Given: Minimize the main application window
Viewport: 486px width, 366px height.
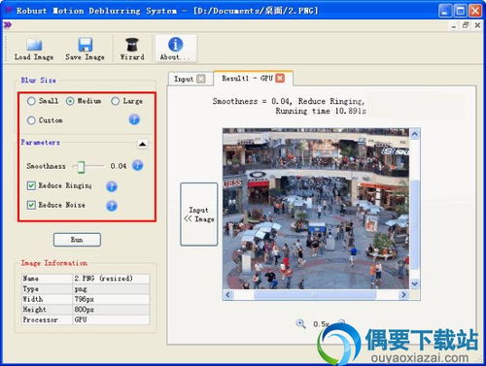Looking at the screenshot, I should click(x=445, y=11).
